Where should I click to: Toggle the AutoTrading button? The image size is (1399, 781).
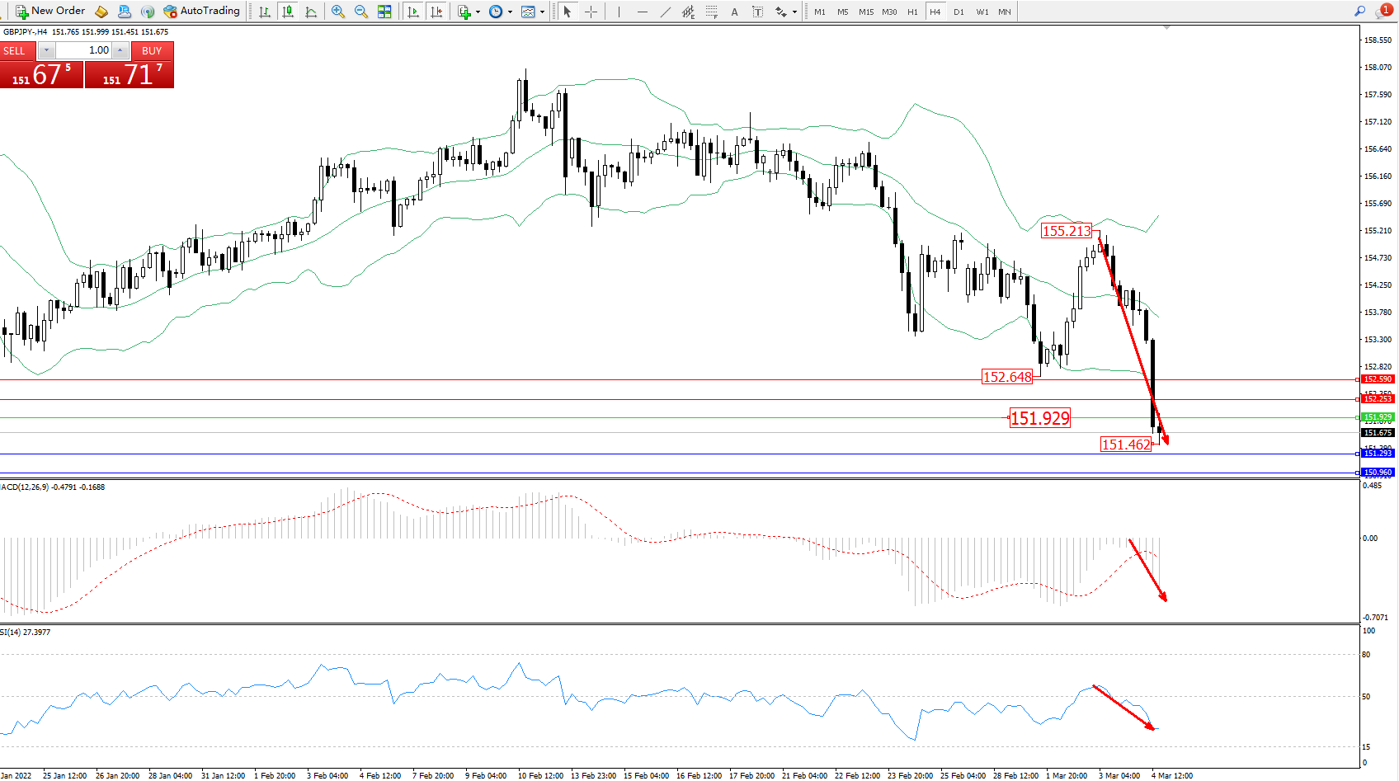pyautogui.click(x=202, y=12)
